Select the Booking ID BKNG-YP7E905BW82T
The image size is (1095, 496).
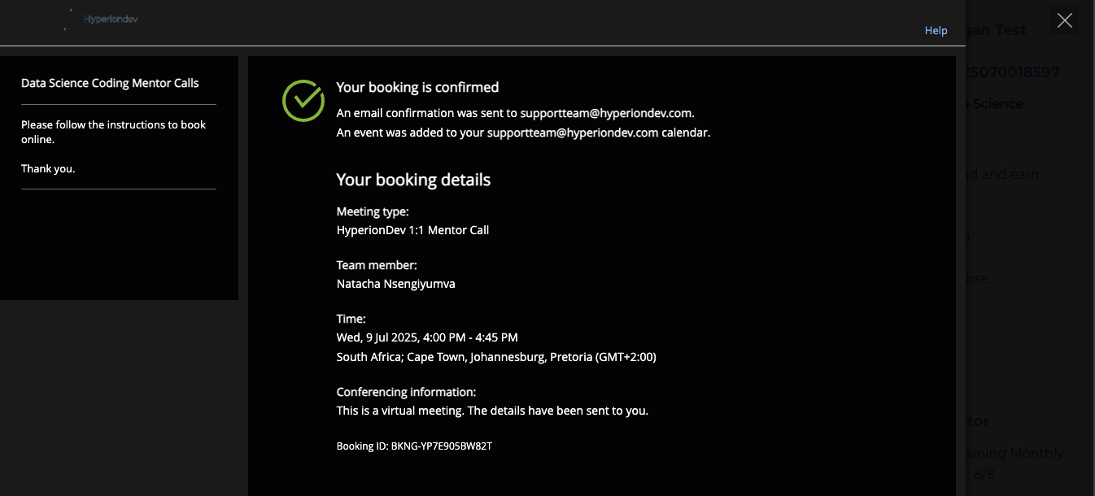(x=414, y=446)
